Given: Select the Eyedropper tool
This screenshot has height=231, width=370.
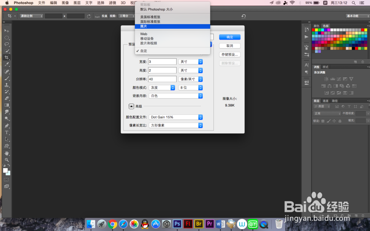Looking at the screenshot, I should coord(7,64).
